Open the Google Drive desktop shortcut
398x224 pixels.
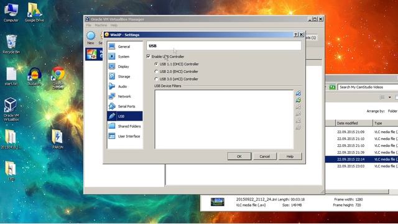click(35, 12)
